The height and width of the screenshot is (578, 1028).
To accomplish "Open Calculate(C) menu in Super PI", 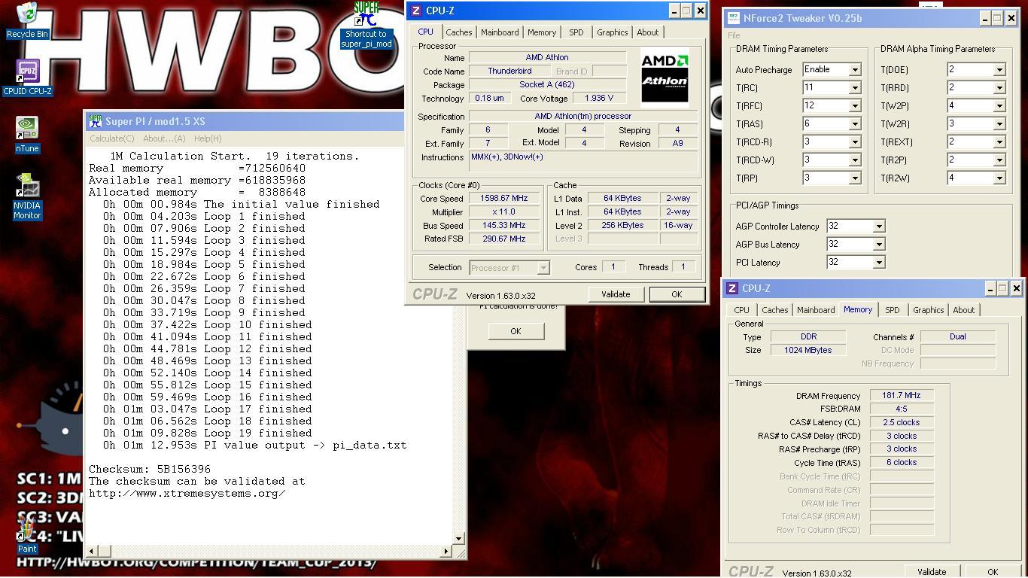I will 111,138.
